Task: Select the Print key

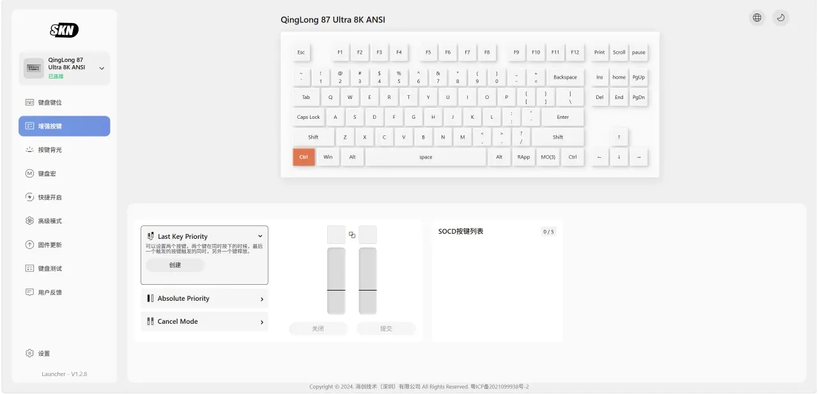Action: pos(599,52)
